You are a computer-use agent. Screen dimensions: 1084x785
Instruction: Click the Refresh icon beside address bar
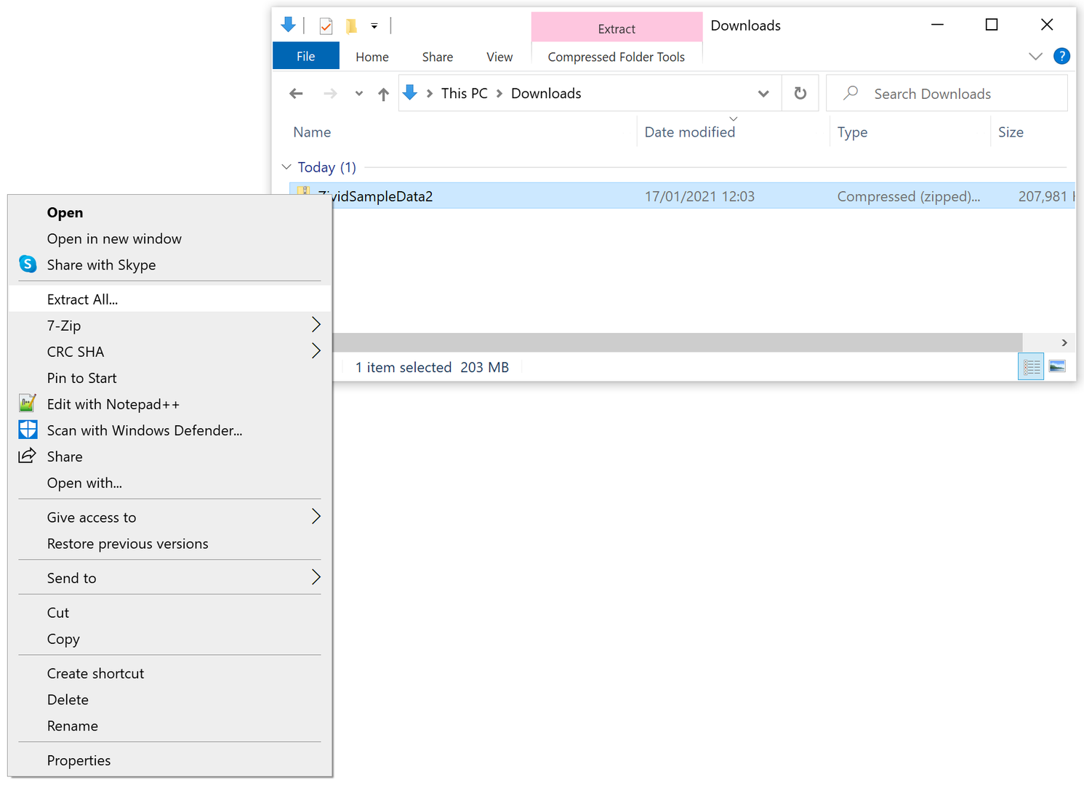pos(800,93)
